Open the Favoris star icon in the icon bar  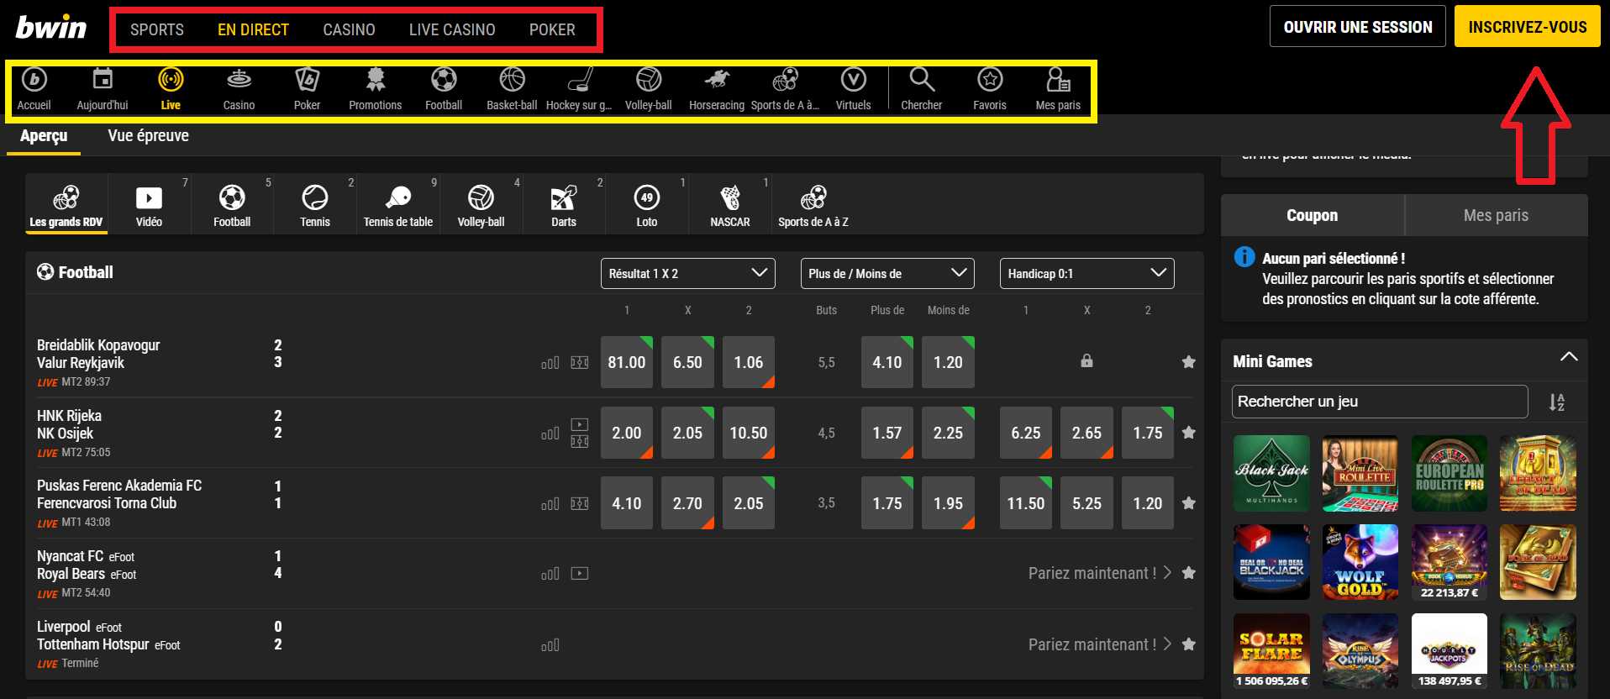click(x=990, y=88)
